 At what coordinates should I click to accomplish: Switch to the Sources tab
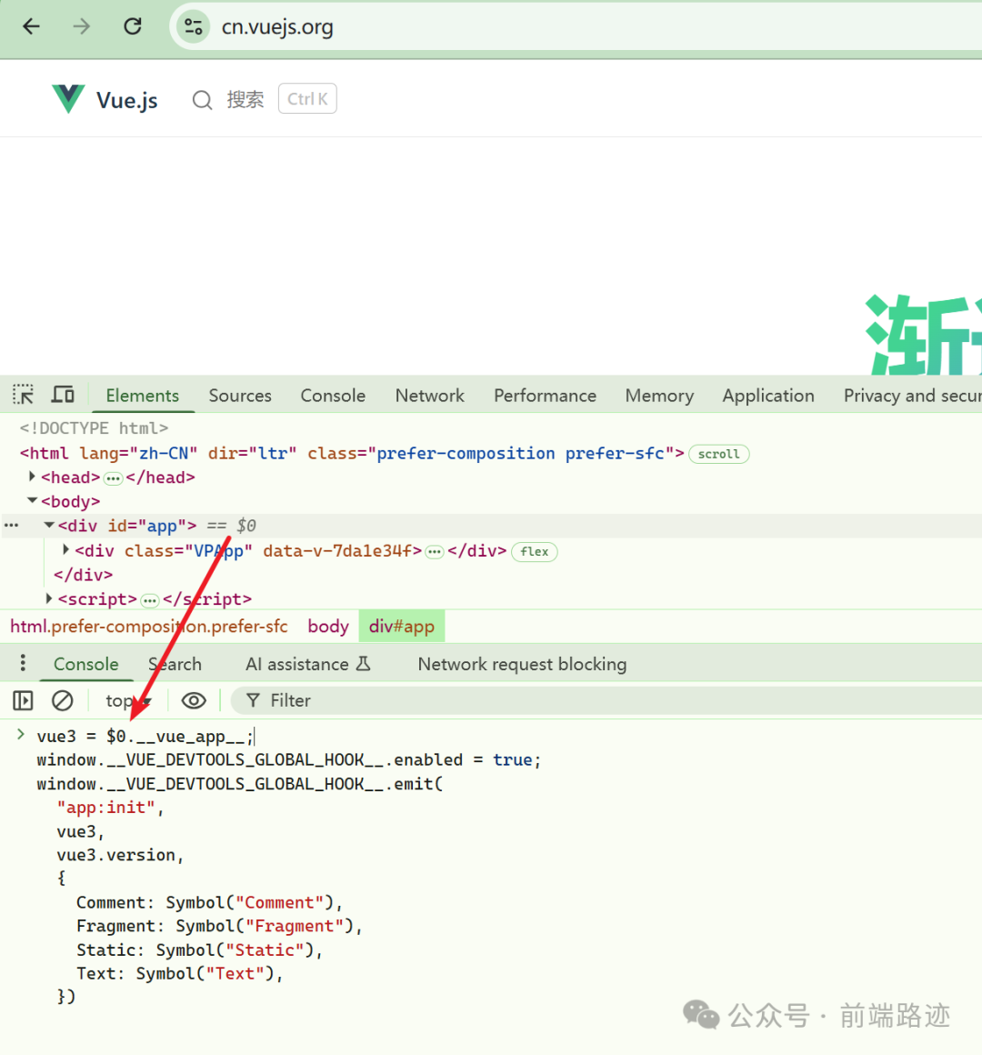pyautogui.click(x=240, y=396)
